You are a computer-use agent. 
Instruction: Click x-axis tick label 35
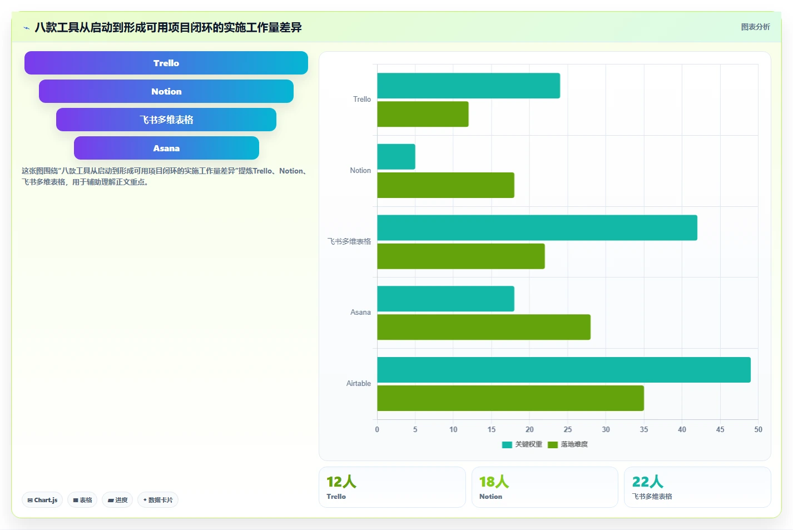pos(644,429)
